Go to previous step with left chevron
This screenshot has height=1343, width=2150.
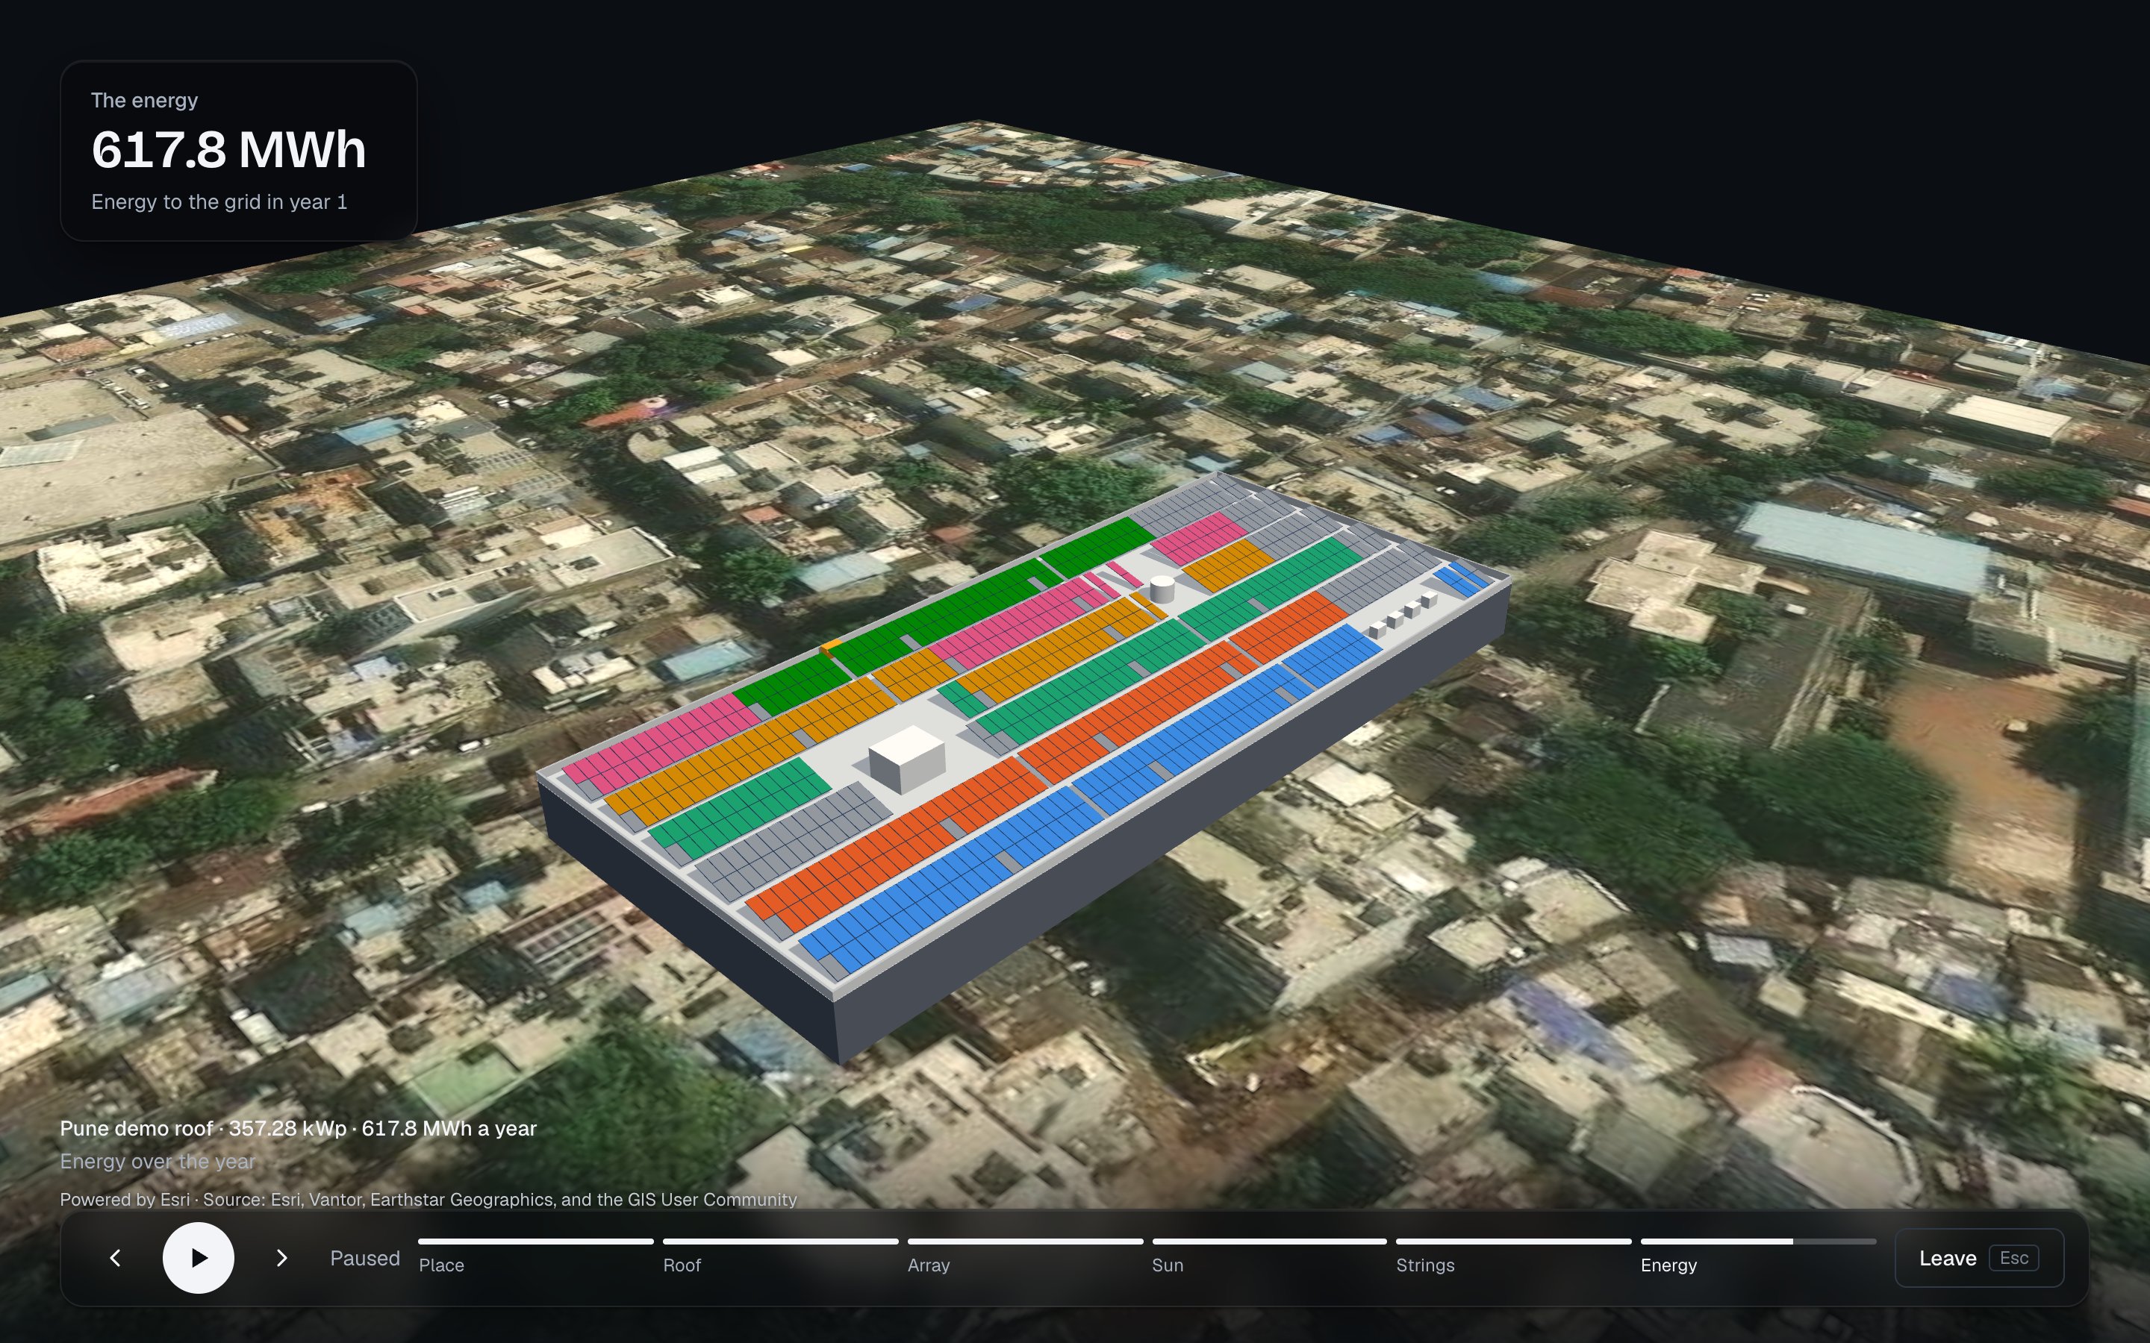coord(116,1258)
